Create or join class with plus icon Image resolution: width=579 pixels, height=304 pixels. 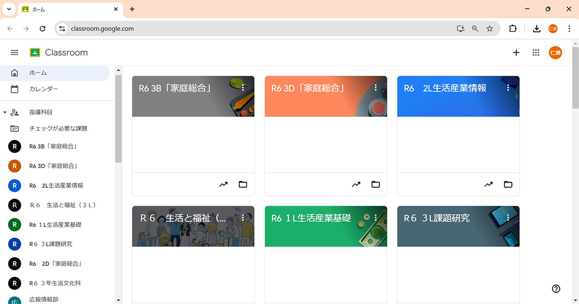click(516, 53)
